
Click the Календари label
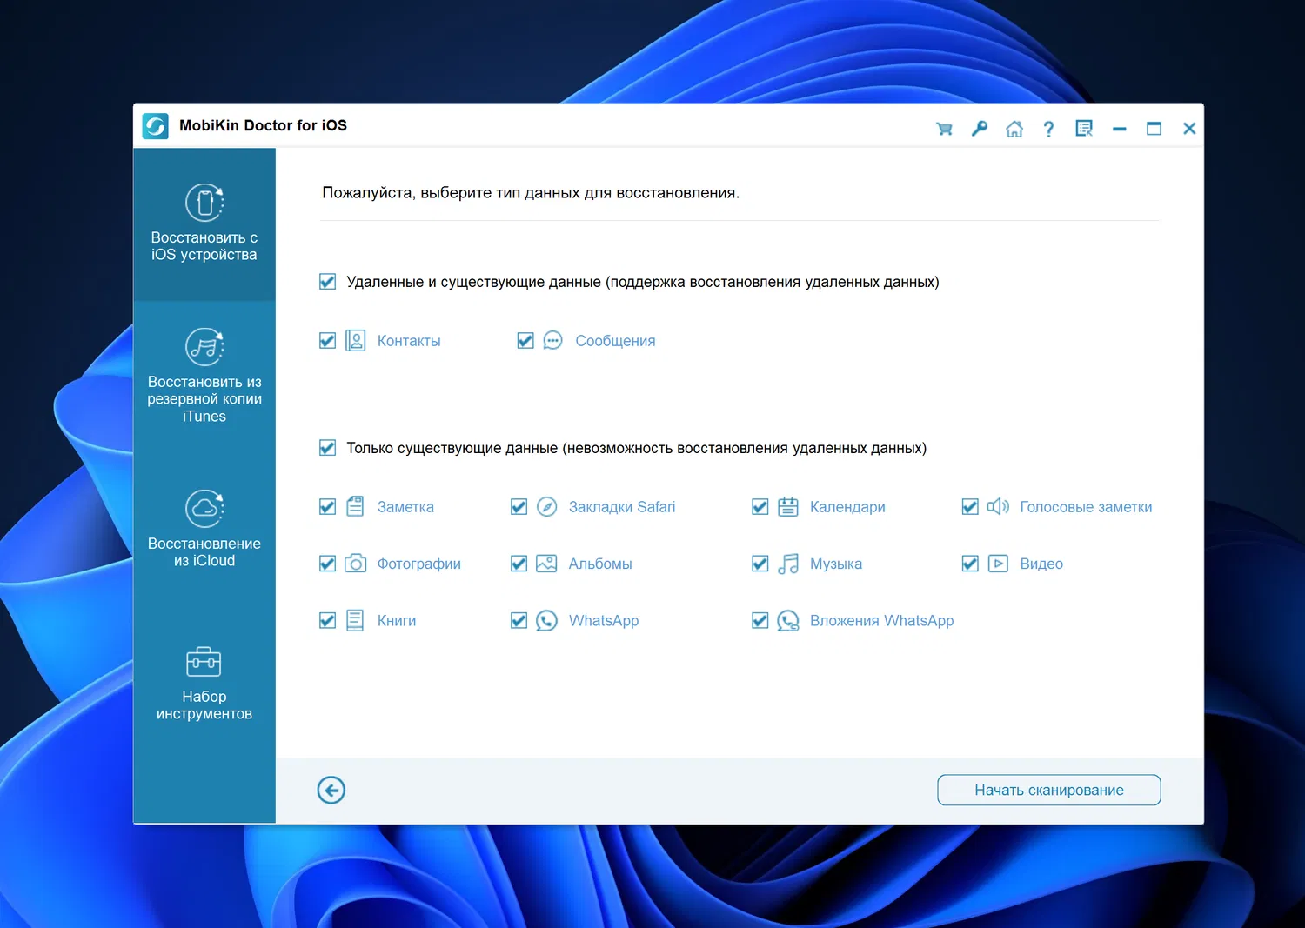(x=847, y=507)
